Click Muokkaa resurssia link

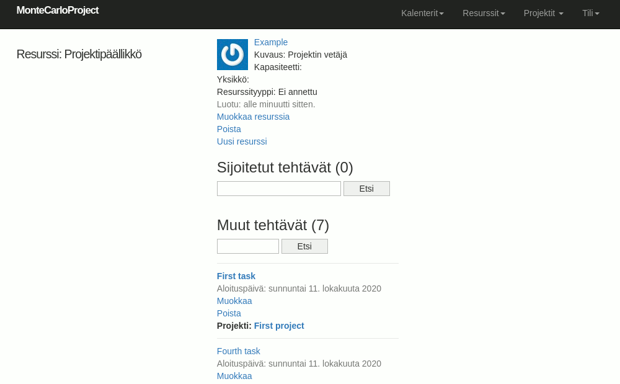pos(253,117)
